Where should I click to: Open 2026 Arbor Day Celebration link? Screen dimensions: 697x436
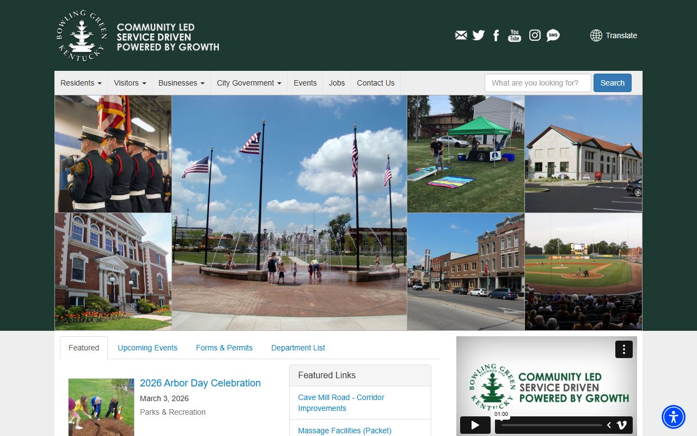pyautogui.click(x=200, y=383)
